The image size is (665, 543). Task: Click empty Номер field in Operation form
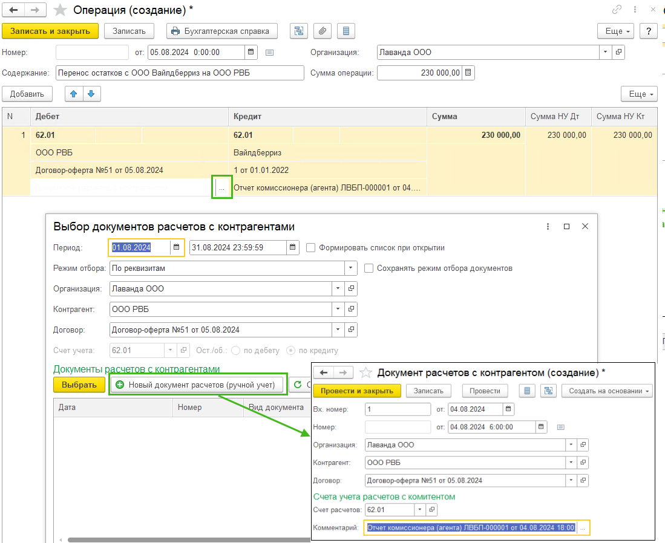coord(92,52)
